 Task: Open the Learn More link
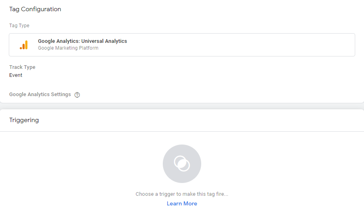coord(182,203)
